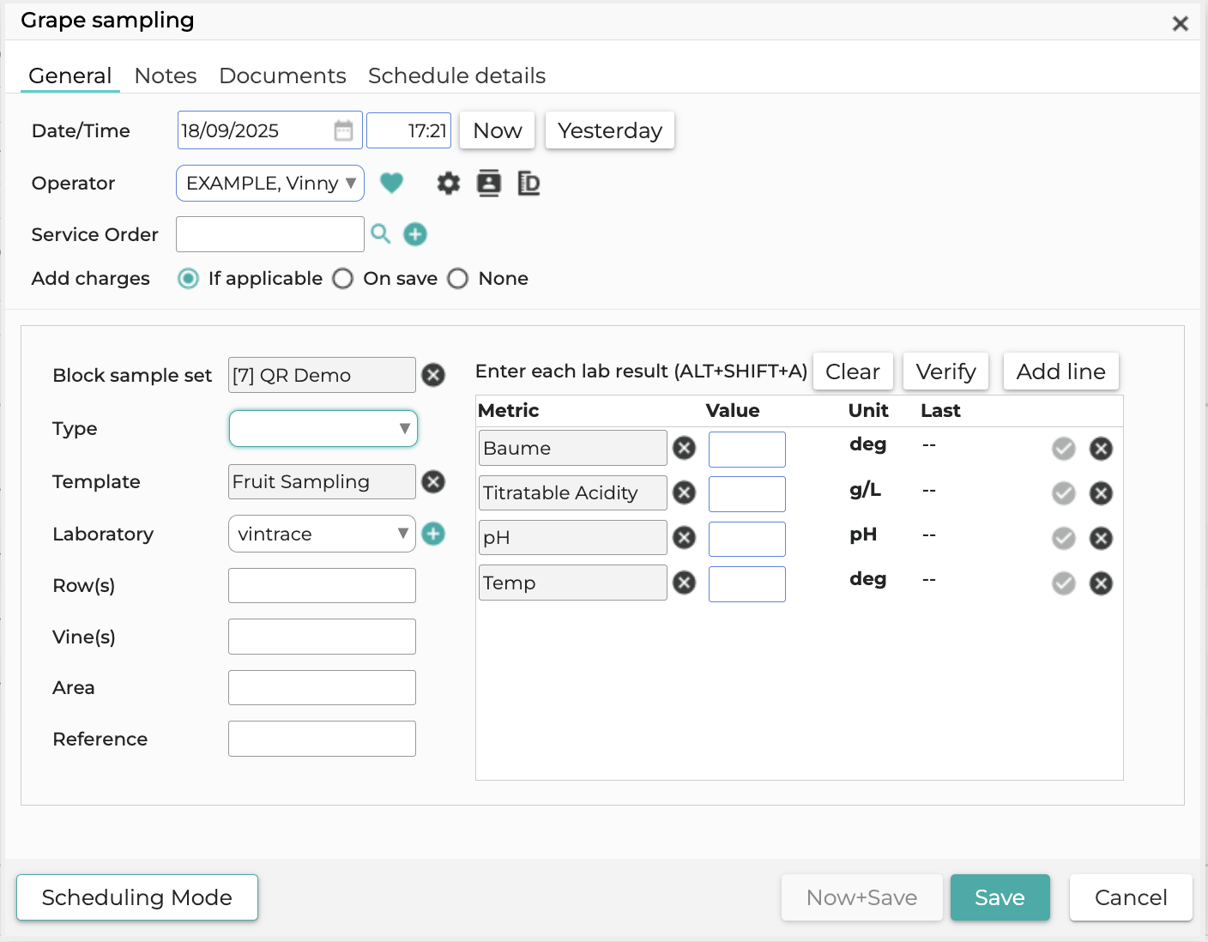Switch to Scheduling Mode
Image resolution: width=1208 pixels, height=942 pixels.
tap(137, 897)
